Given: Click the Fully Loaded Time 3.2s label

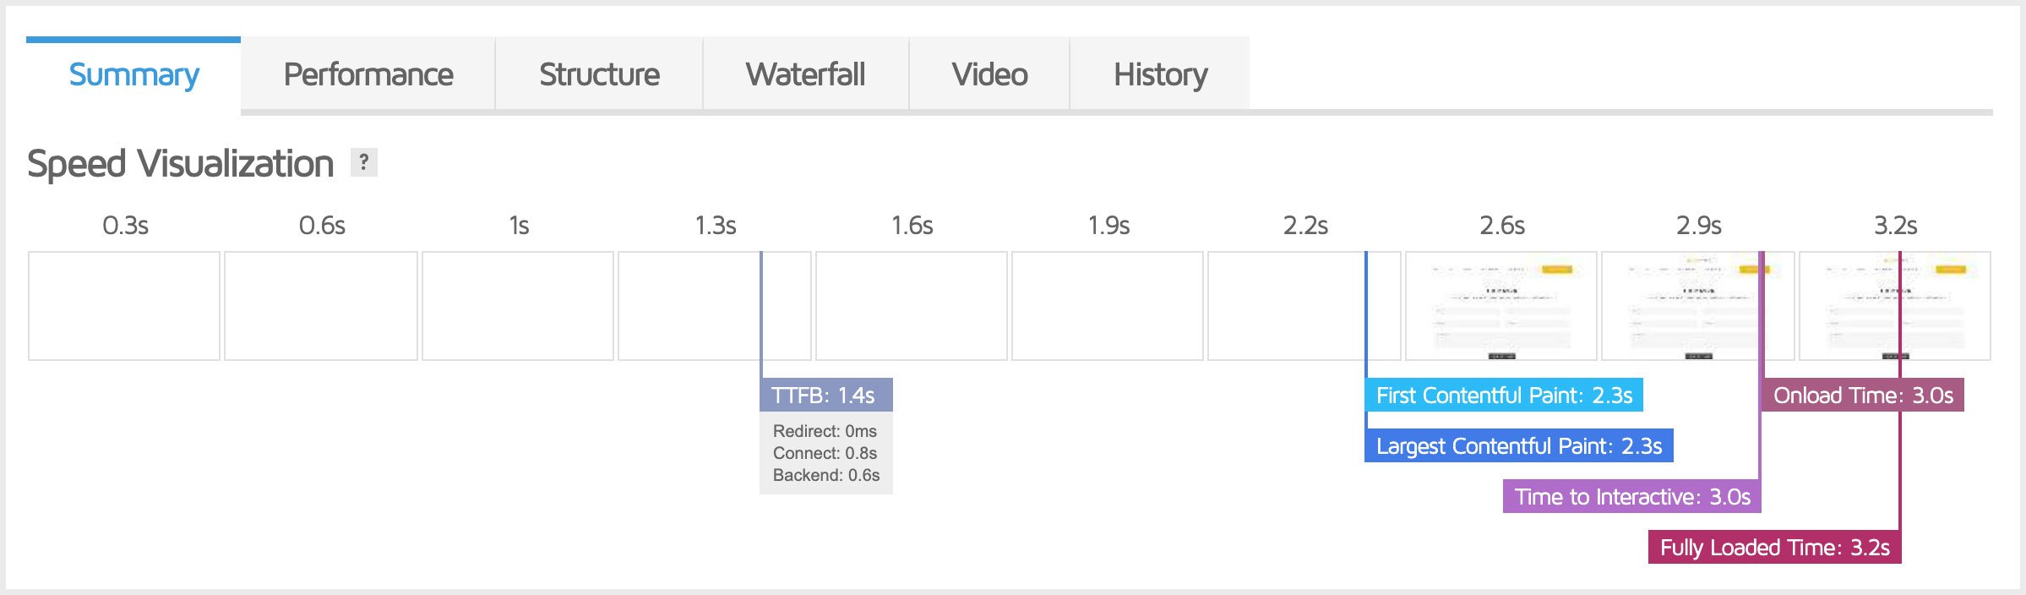Looking at the screenshot, I should pos(1774,547).
